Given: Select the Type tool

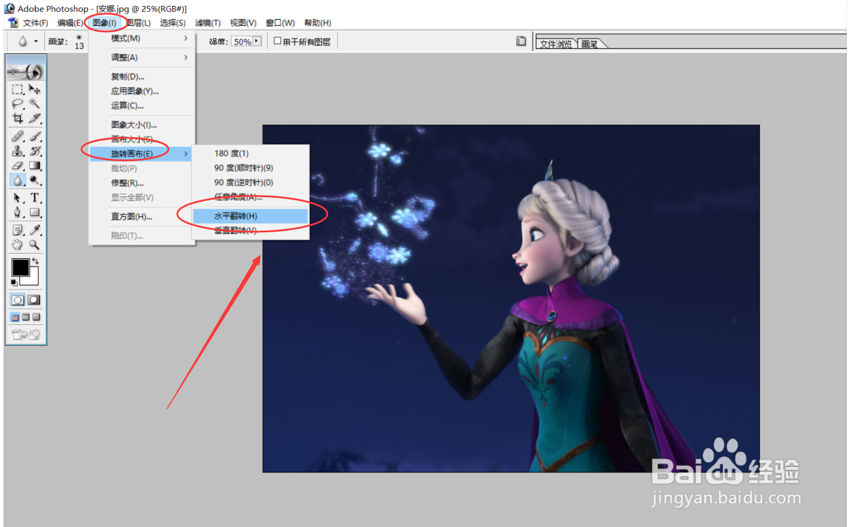Looking at the screenshot, I should [x=35, y=198].
